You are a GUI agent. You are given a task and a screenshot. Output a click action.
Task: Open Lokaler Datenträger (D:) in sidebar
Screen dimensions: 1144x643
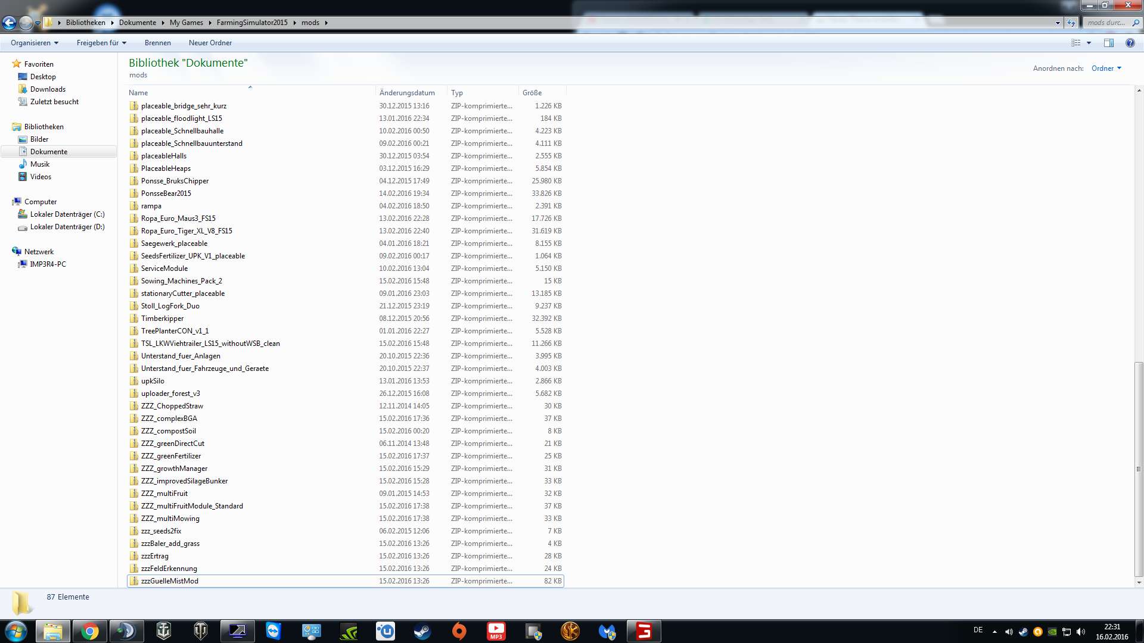pyautogui.click(x=67, y=227)
